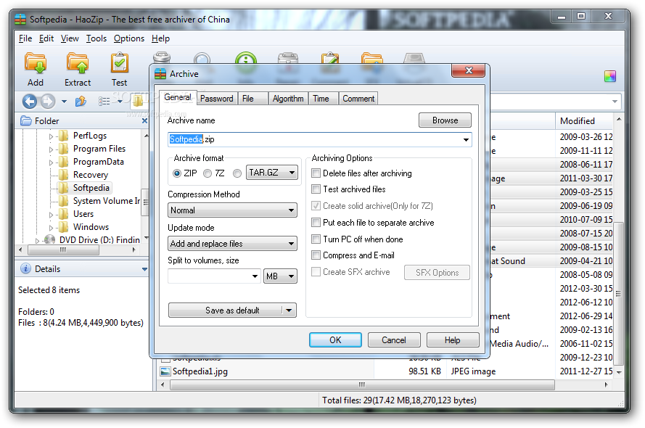Check Test archived files
645x428 pixels.
(316, 189)
